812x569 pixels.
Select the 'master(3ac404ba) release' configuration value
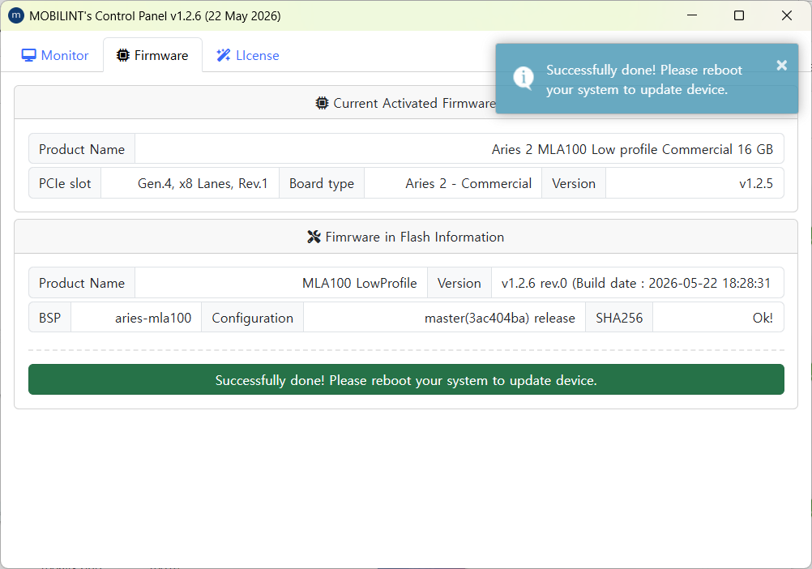tap(500, 318)
